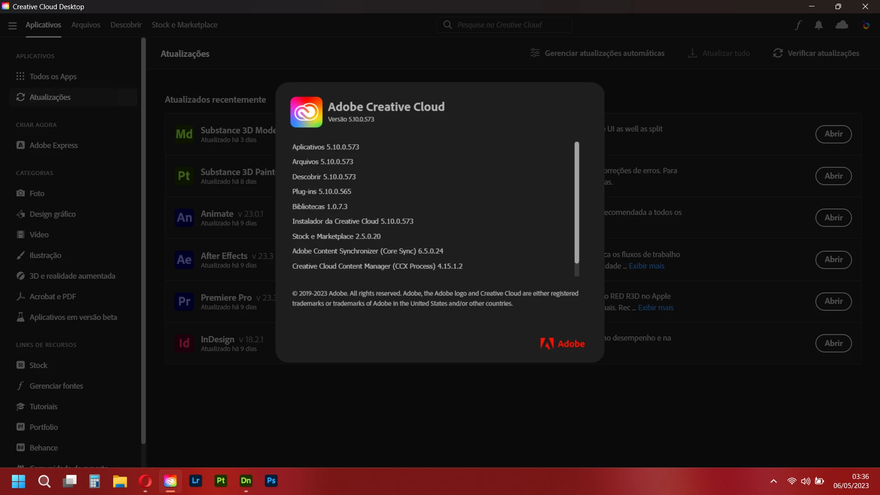Expand Premiere Pro Exibir mais link
Viewport: 880px width, 495px height.
tap(655, 308)
